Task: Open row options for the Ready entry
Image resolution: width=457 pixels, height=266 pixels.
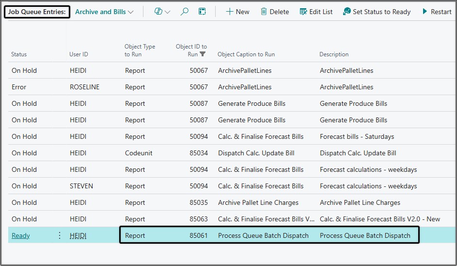Action: point(60,235)
